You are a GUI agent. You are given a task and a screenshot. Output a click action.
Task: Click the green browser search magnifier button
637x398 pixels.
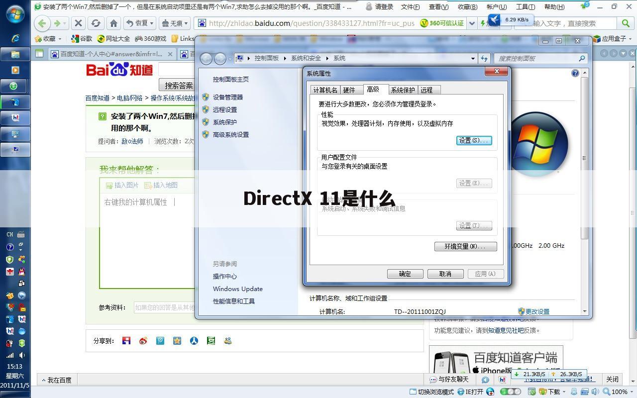626,23
